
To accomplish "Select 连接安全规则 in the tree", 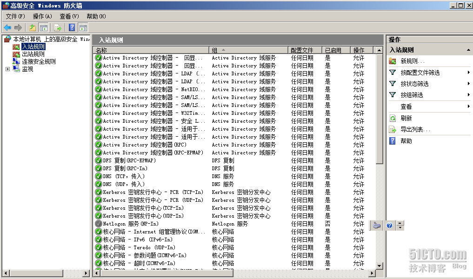I will tap(39, 61).
